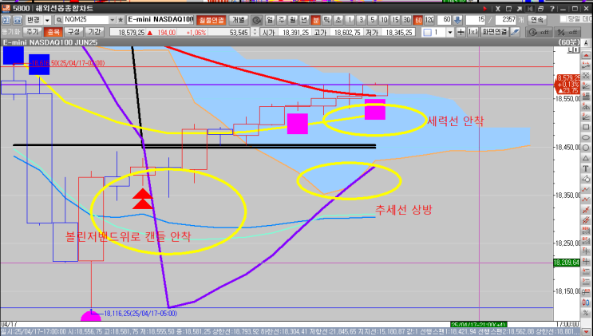Viewport: 593px width, 336px height.
Task: Select the 1 minute interval button
Action: pyautogui.click(x=350, y=20)
